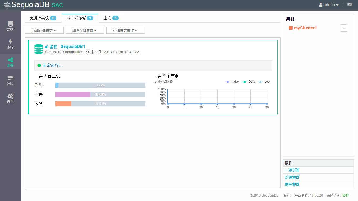Switch to the 分布式存储 tab
Viewport: 358px width, 201px height.
(x=80, y=18)
